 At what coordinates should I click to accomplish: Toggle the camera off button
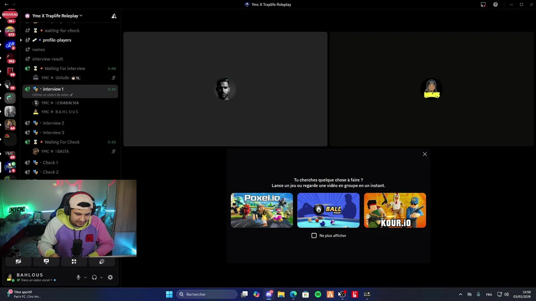18,261
